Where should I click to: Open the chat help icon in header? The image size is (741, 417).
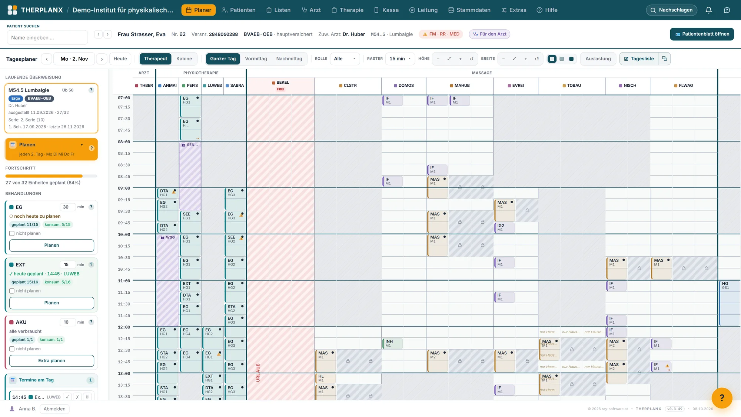(x=727, y=10)
